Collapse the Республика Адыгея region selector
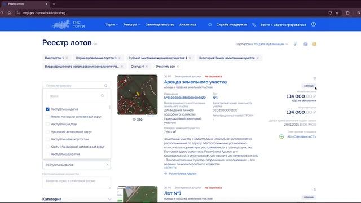The height and width of the screenshot is (203, 361). tap(77, 165)
